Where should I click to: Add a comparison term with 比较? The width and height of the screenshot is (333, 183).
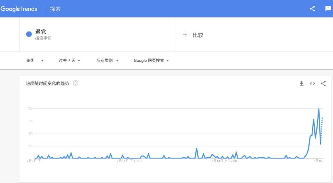pyautogui.click(x=198, y=35)
